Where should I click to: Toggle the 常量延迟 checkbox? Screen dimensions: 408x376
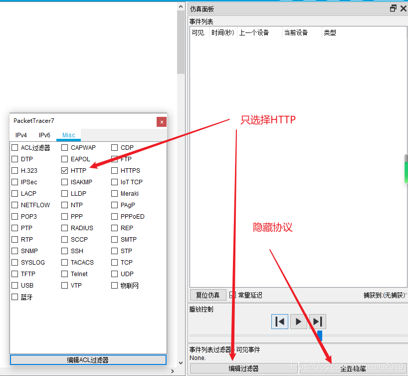[x=232, y=295]
